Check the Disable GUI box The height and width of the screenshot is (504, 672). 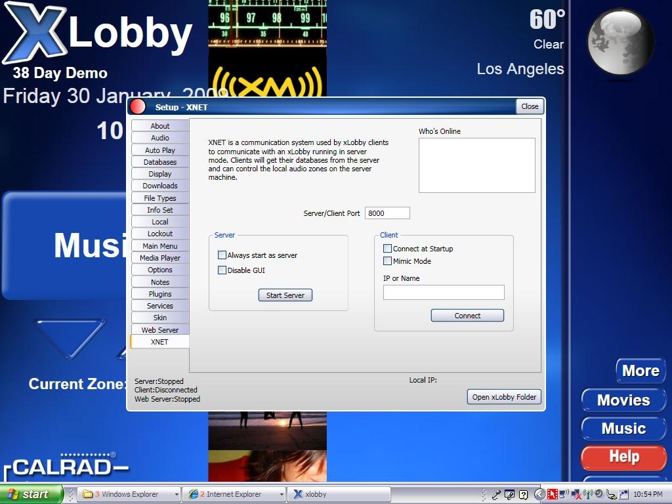click(222, 270)
